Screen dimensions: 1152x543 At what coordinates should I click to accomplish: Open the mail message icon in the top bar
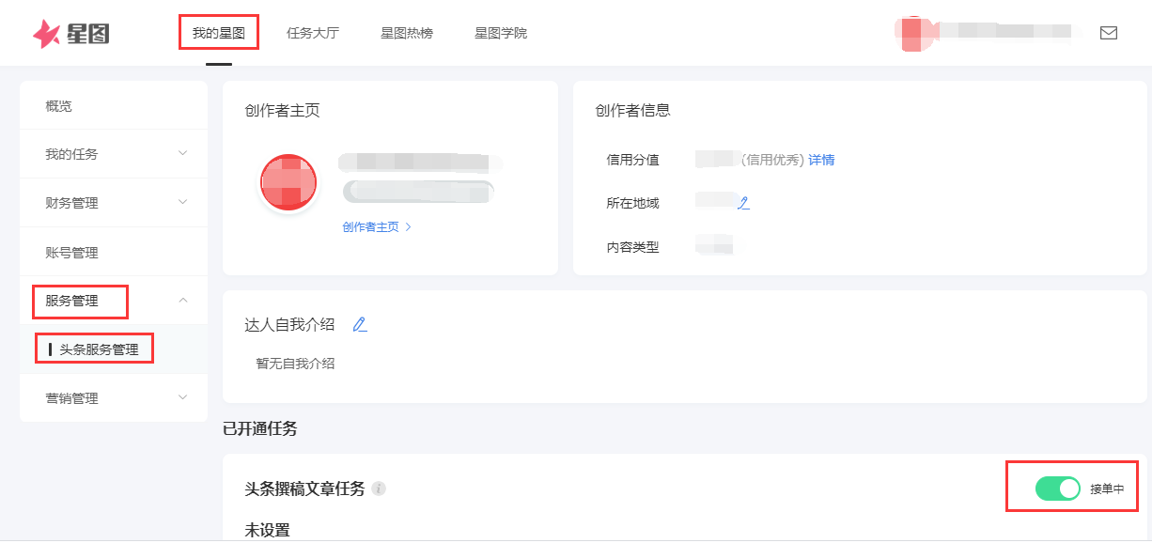point(1109,31)
